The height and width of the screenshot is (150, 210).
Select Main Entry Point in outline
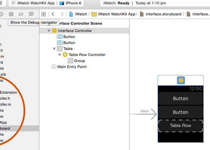tap(69, 67)
